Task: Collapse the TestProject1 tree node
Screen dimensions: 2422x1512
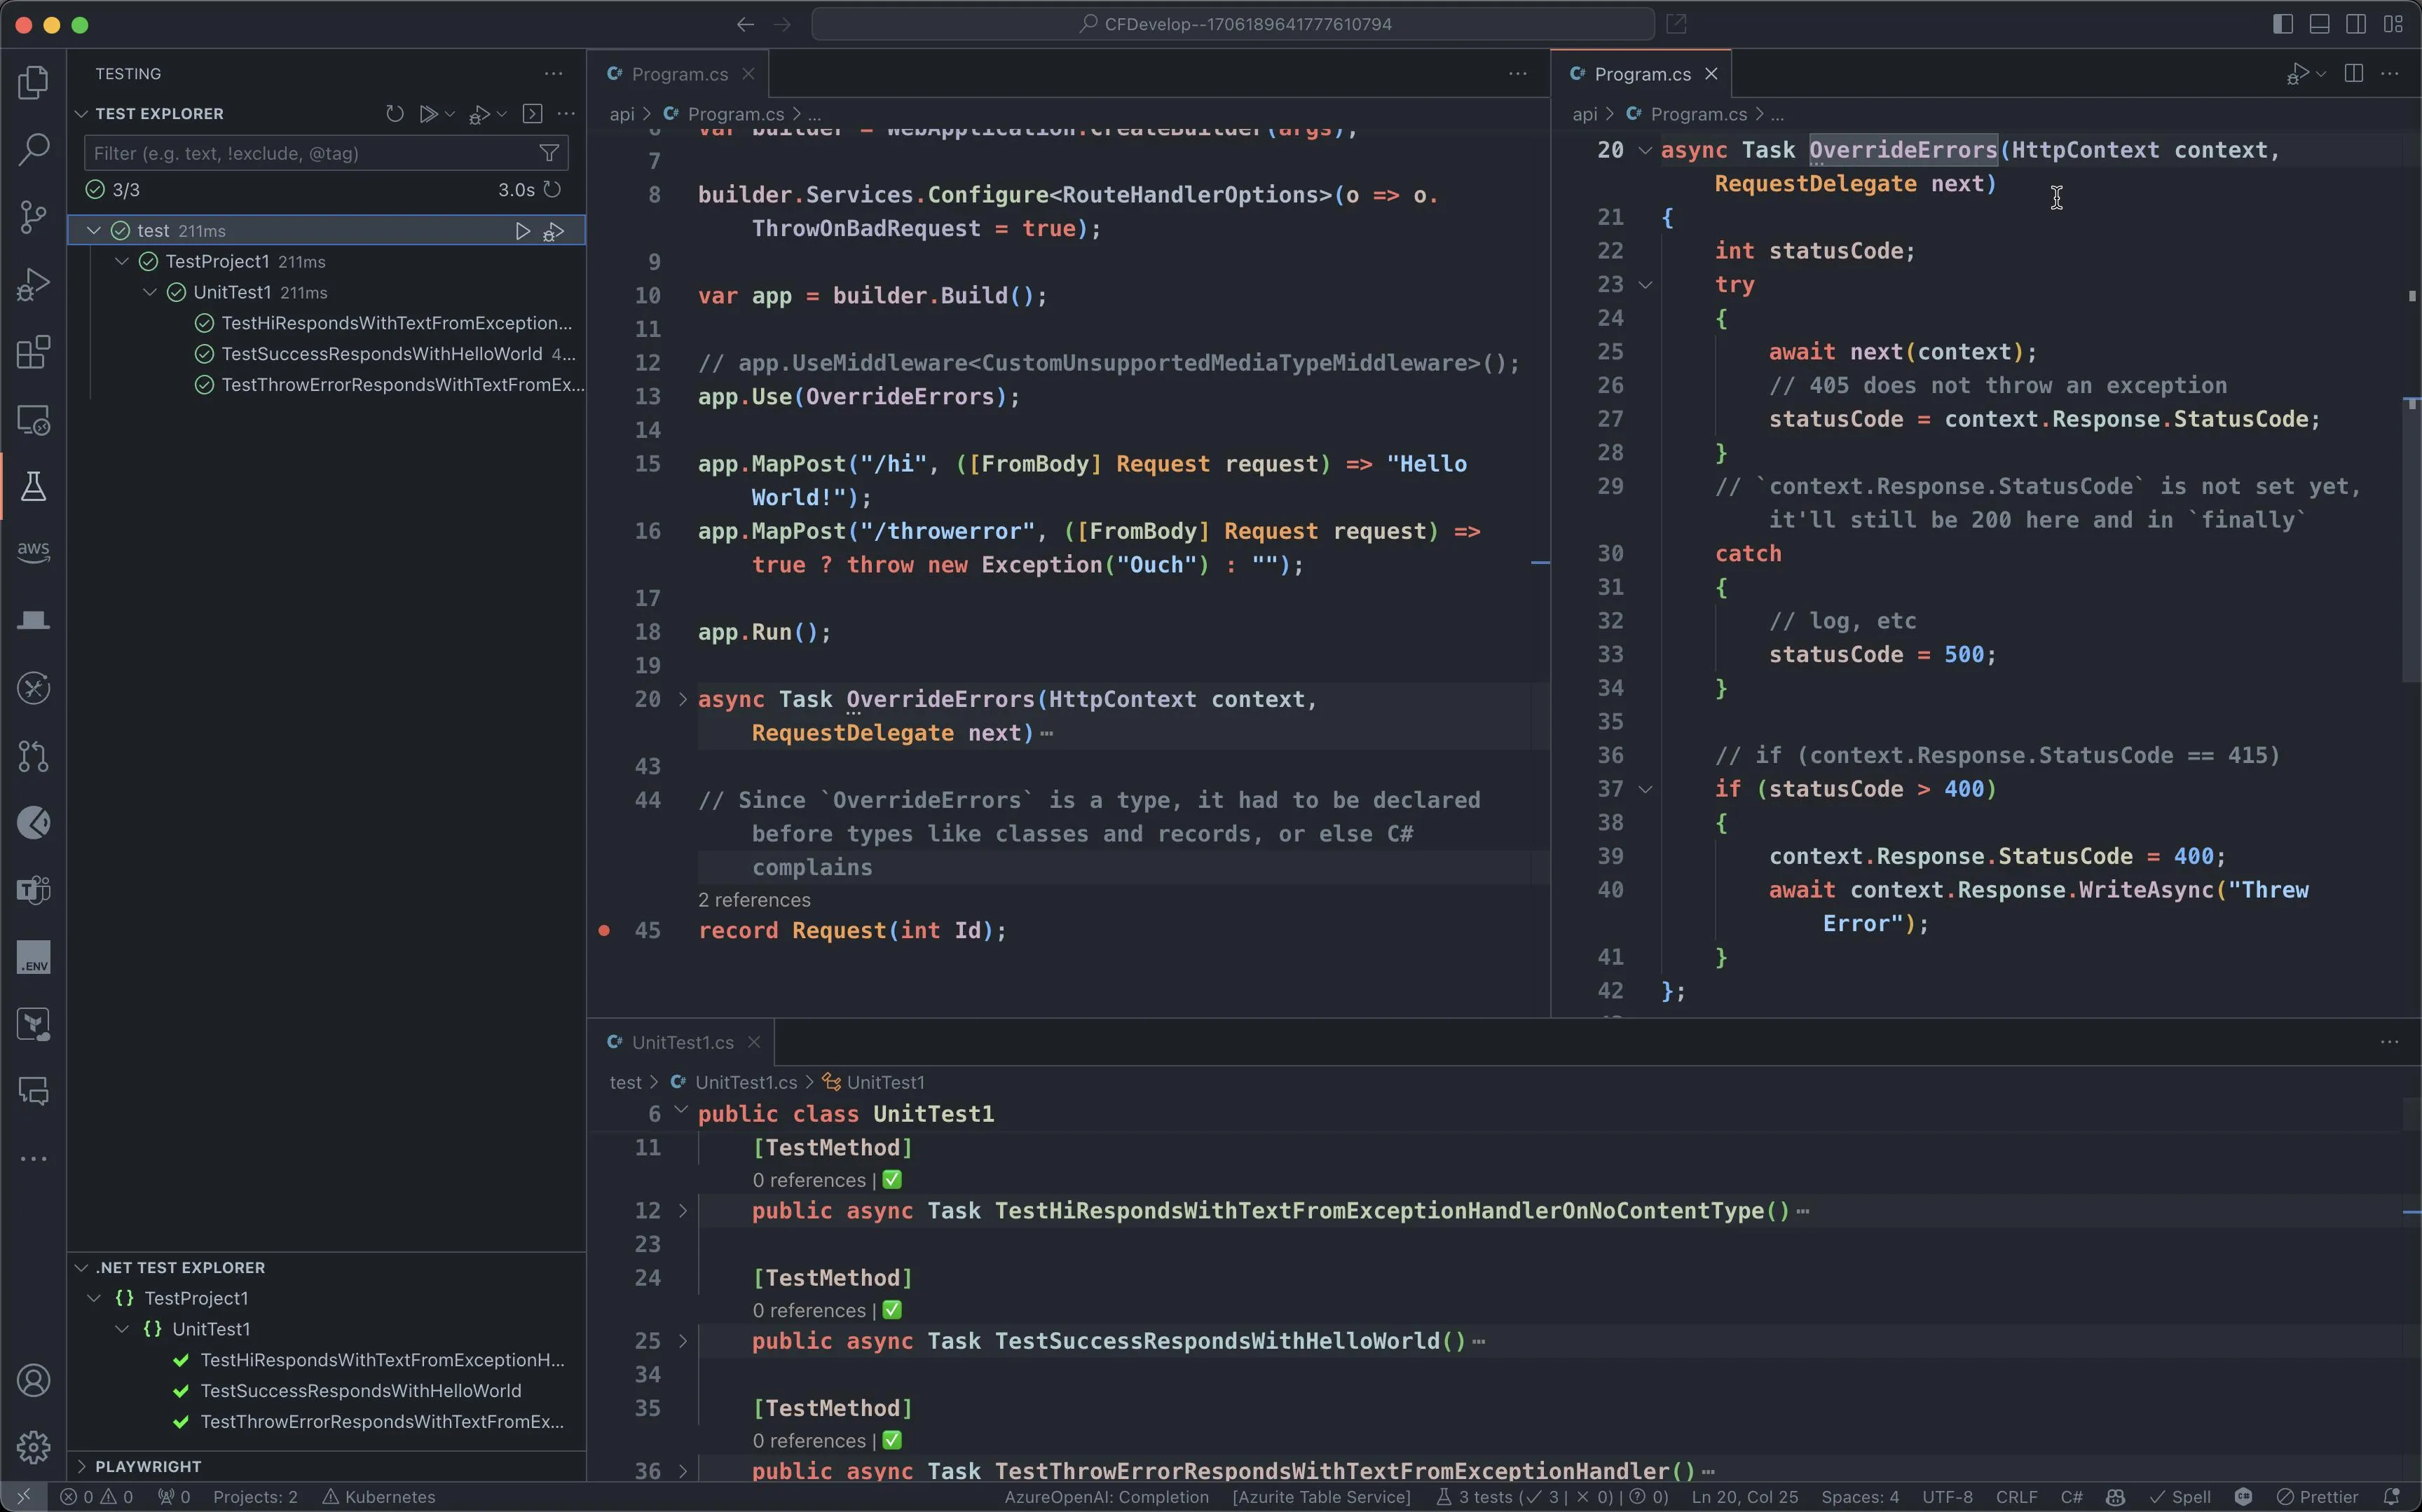Action: (x=122, y=262)
